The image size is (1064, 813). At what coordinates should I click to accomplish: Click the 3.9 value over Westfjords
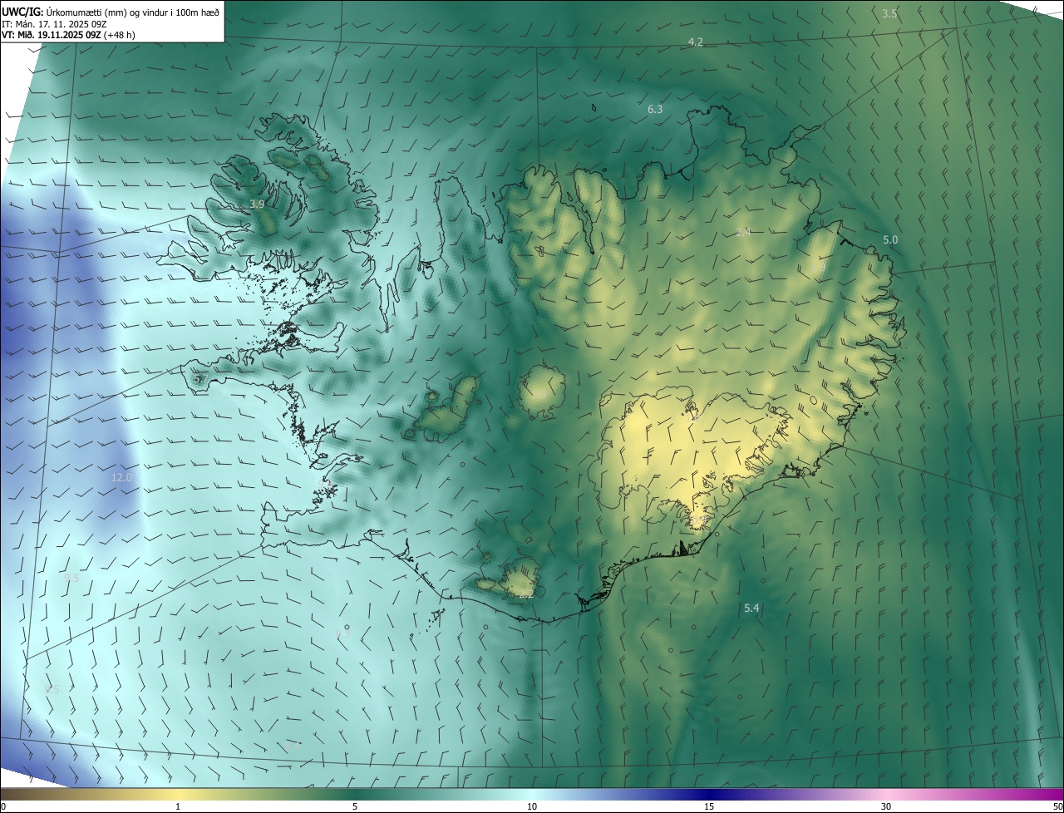257,204
